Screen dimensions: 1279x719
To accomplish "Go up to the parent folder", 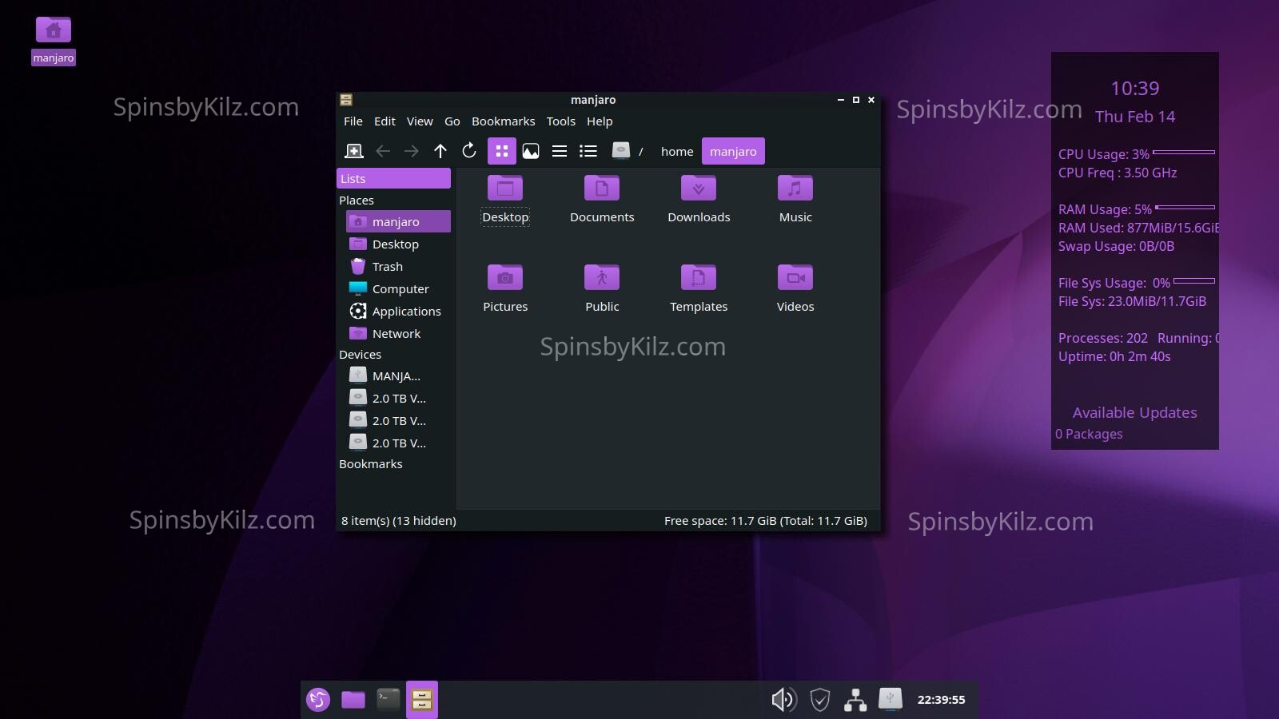I will (x=440, y=151).
